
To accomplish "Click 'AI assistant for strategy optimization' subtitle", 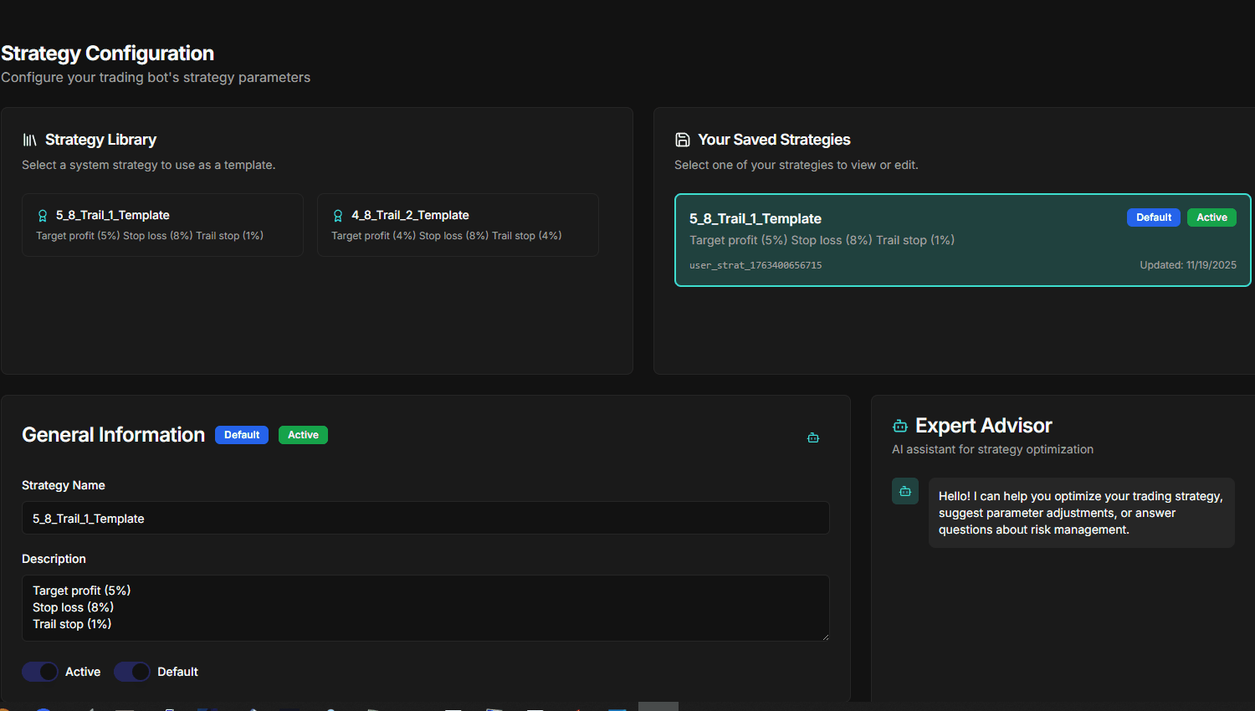I will (992, 449).
